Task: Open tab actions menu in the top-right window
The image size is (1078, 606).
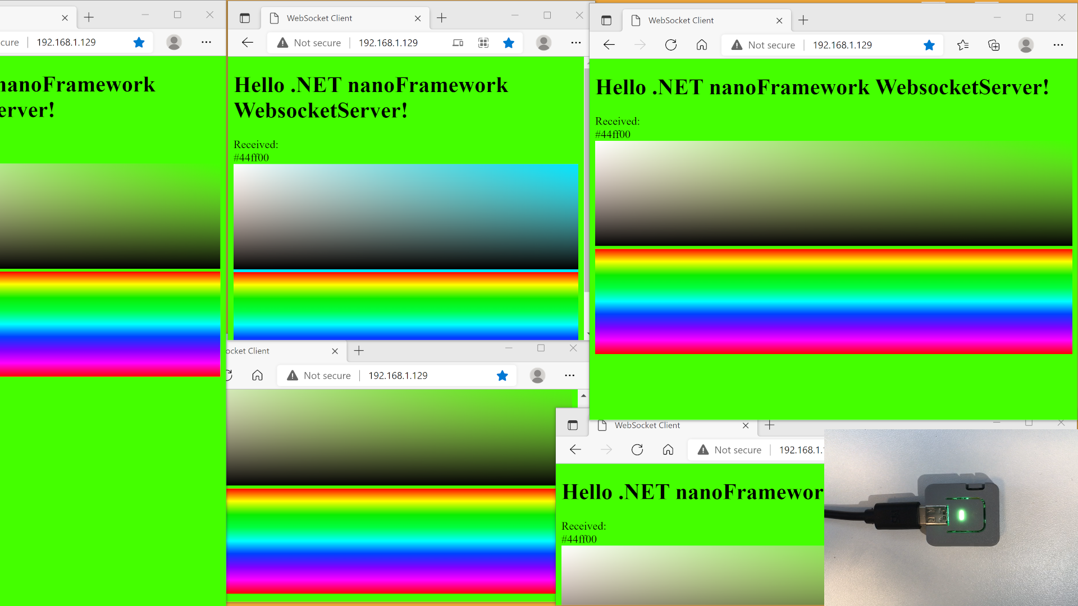Action: tap(606, 20)
